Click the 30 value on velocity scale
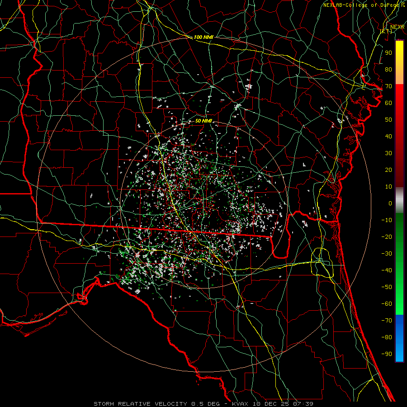Image resolution: width=407 pixels, height=407 pixels. coord(388,153)
